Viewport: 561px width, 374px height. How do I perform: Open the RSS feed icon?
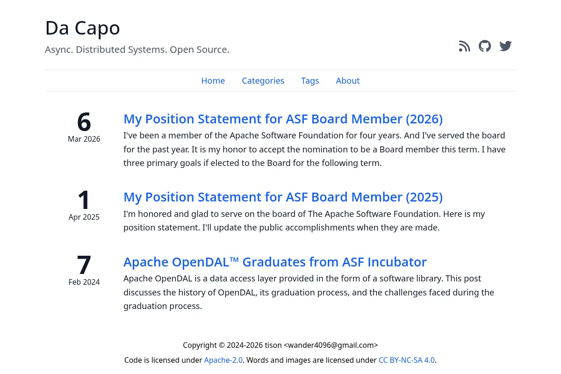[x=464, y=46]
